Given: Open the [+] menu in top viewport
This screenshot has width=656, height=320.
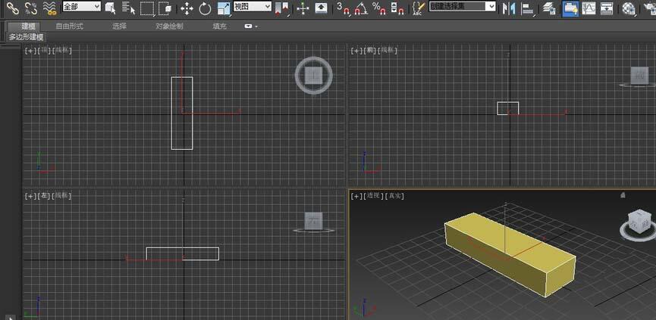Looking at the screenshot, I should pyautogui.click(x=30, y=51).
